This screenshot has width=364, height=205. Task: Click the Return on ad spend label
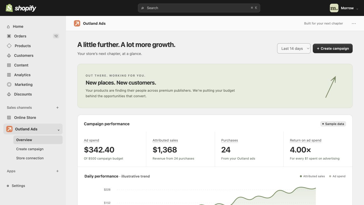click(x=305, y=140)
